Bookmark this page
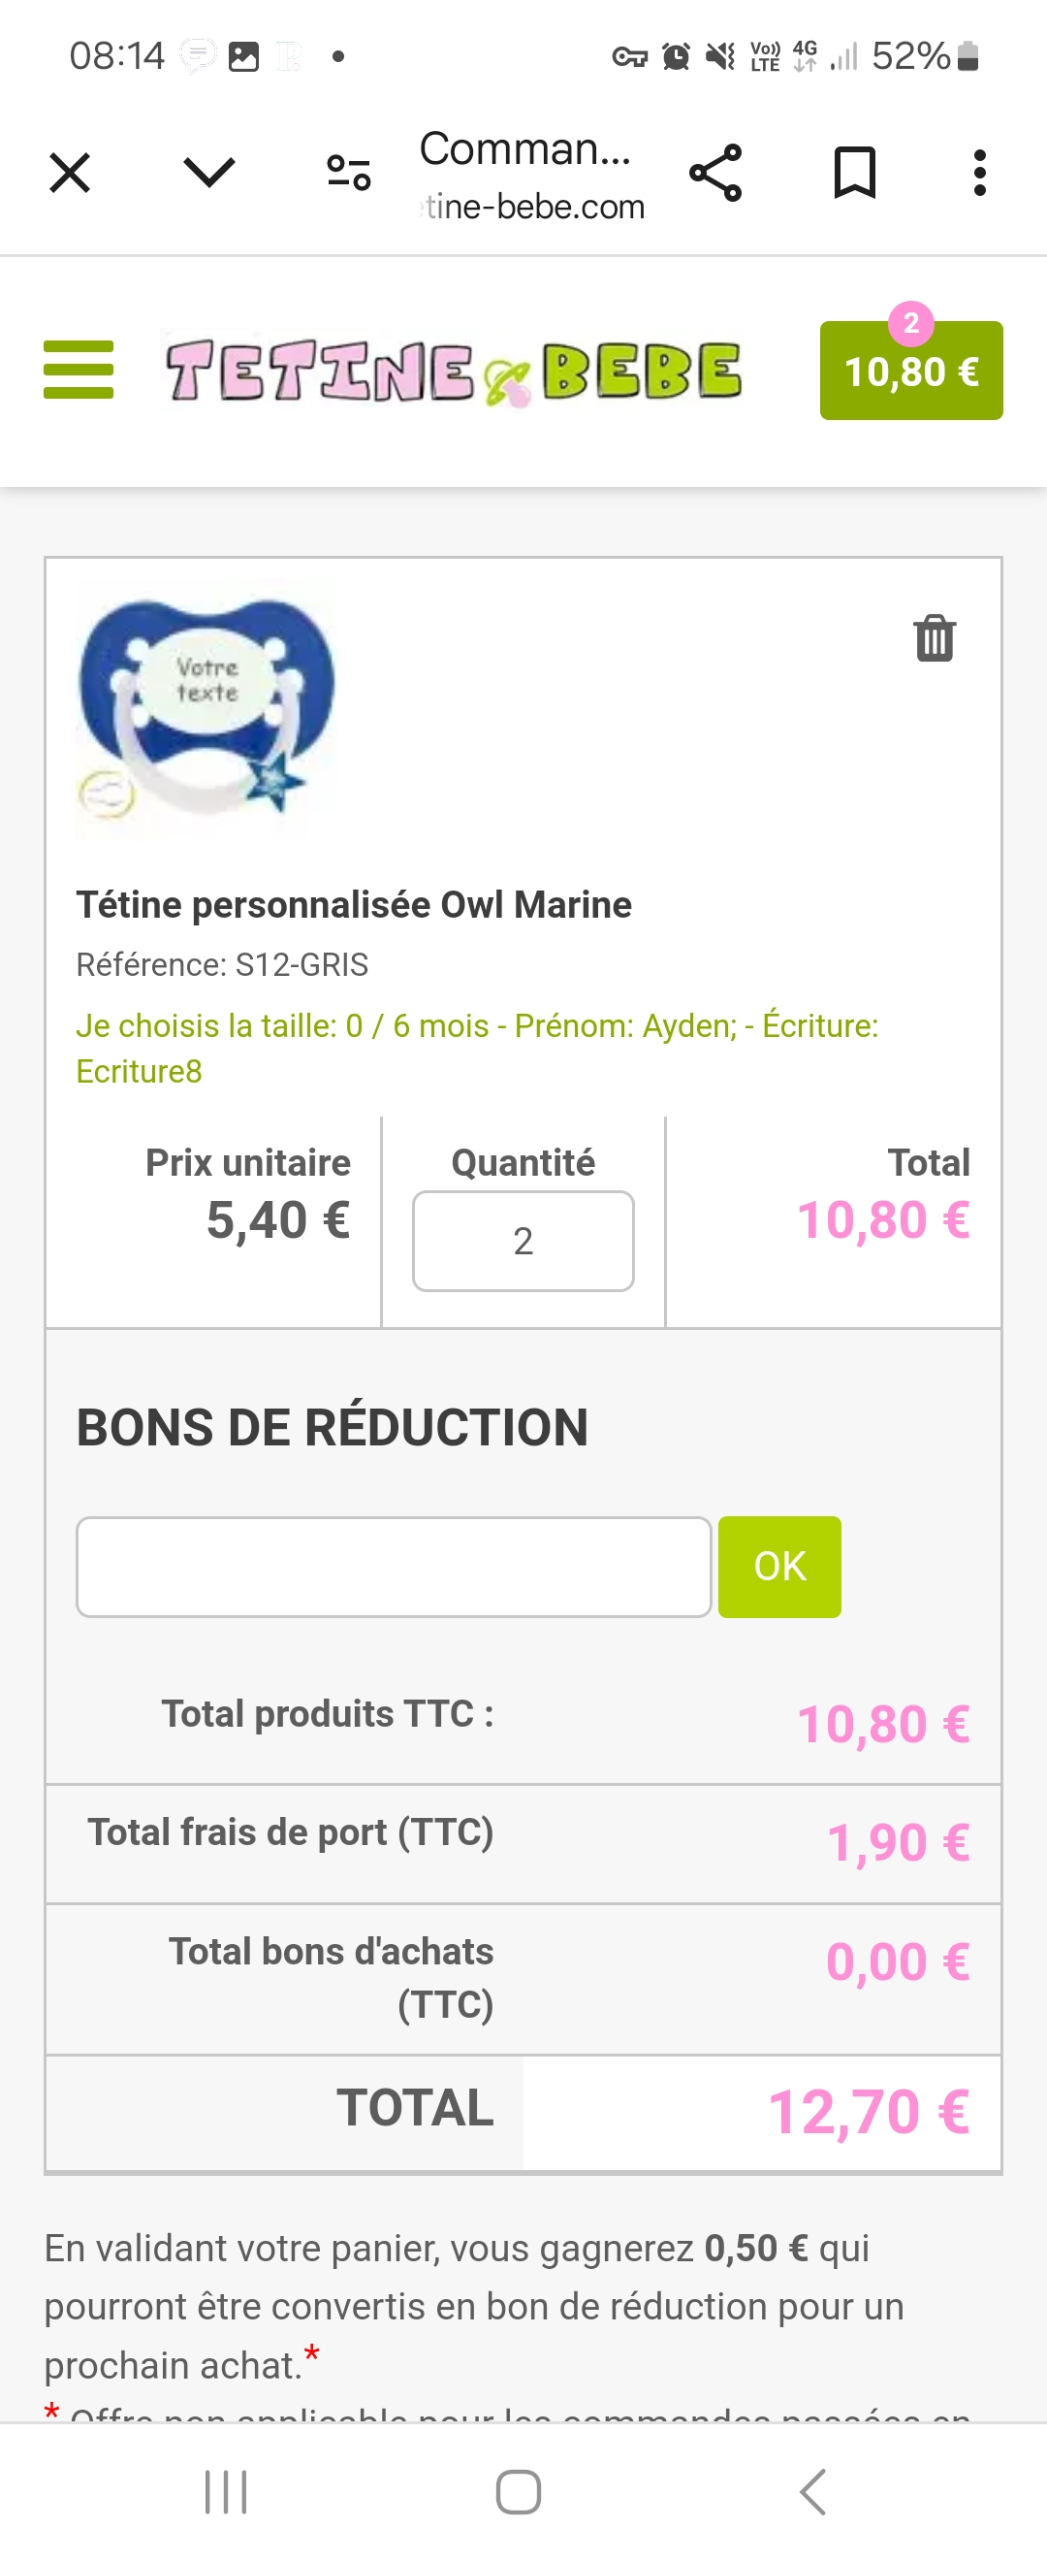 854,173
